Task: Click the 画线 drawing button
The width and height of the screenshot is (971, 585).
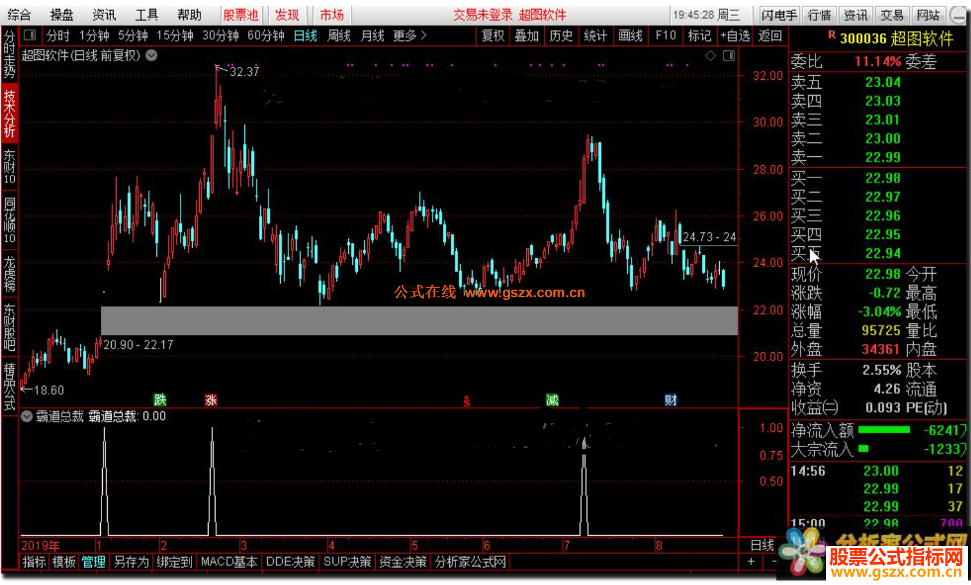Action: tap(630, 36)
